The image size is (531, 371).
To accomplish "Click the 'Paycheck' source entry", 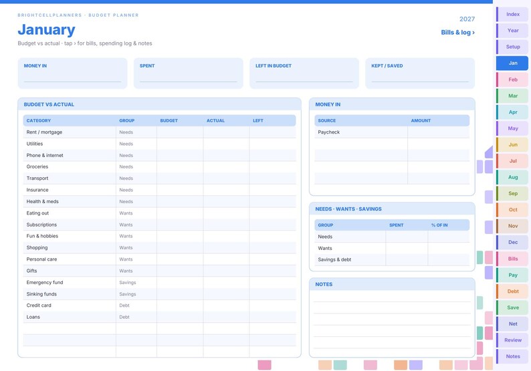I will point(328,132).
